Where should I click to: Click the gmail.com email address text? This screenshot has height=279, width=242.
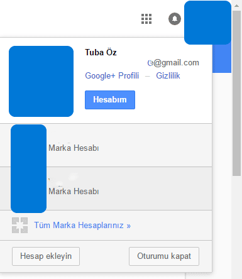(x=173, y=63)
